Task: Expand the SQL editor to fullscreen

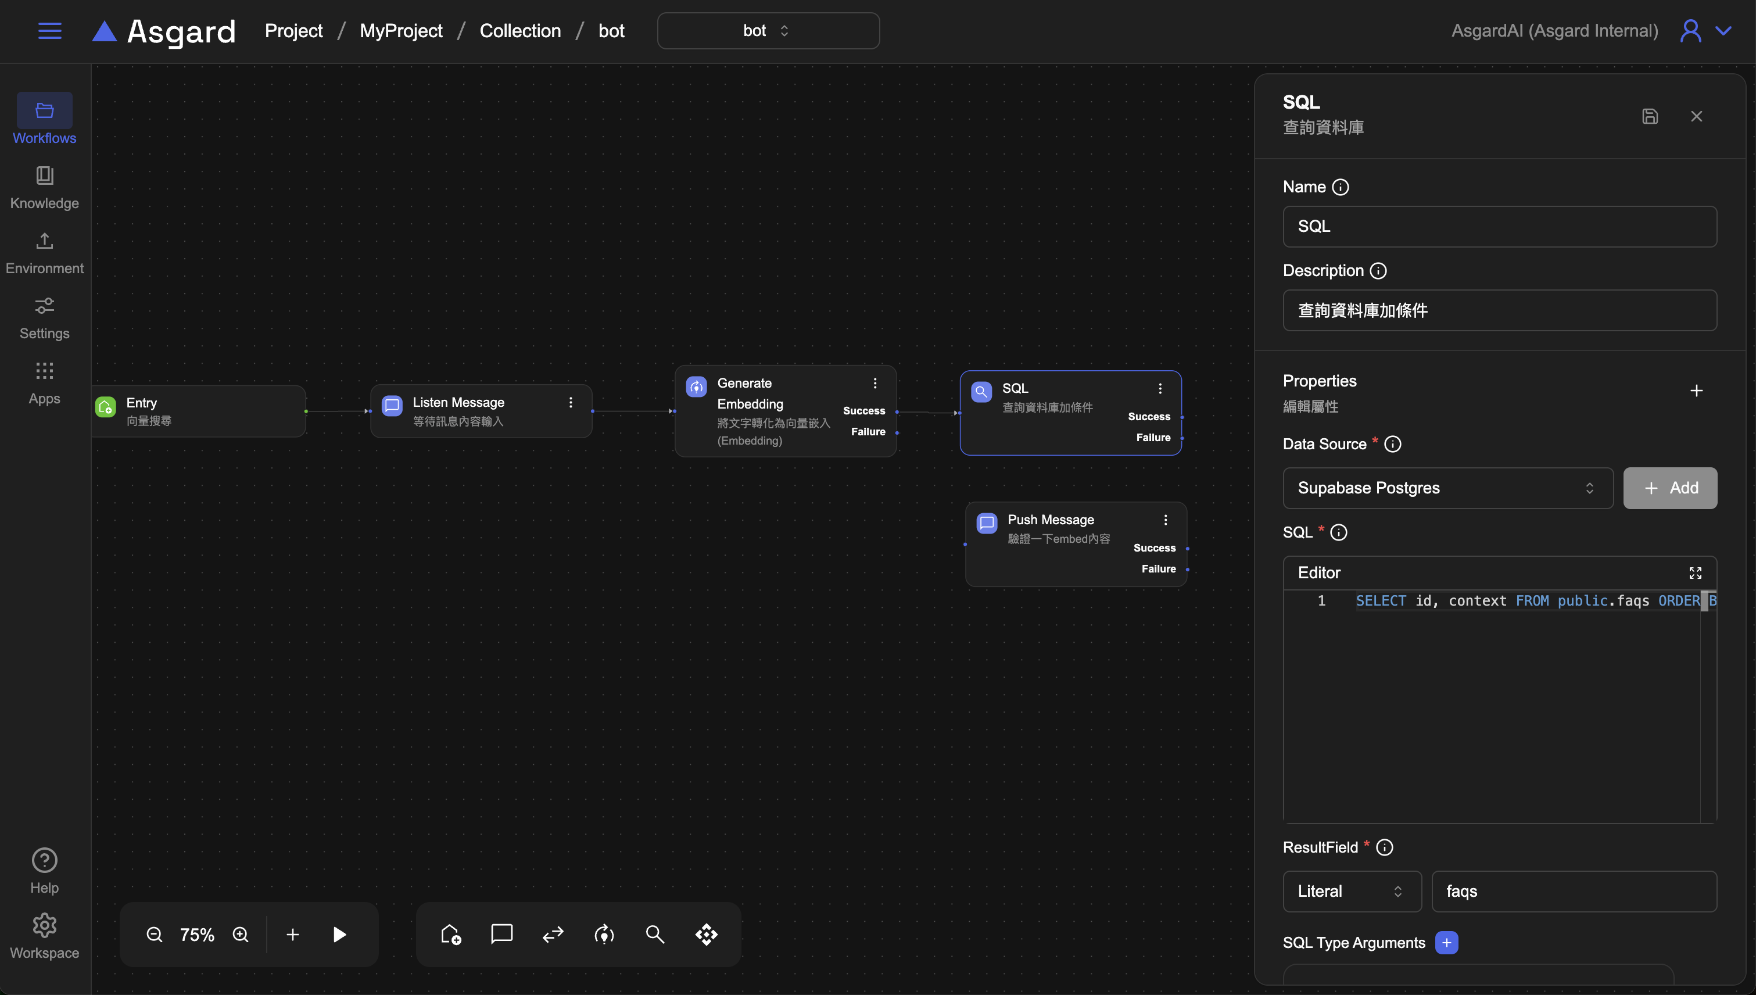Action: [1695, 572]
